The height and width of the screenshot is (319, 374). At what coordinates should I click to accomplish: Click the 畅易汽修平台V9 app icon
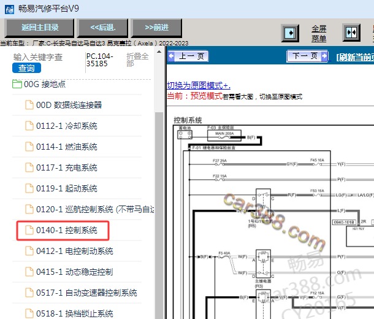pyautogui.click(x=10, y=9)
